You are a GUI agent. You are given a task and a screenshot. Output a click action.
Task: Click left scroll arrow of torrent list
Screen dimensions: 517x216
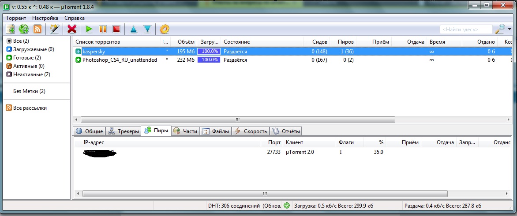(x=76, y=119)
